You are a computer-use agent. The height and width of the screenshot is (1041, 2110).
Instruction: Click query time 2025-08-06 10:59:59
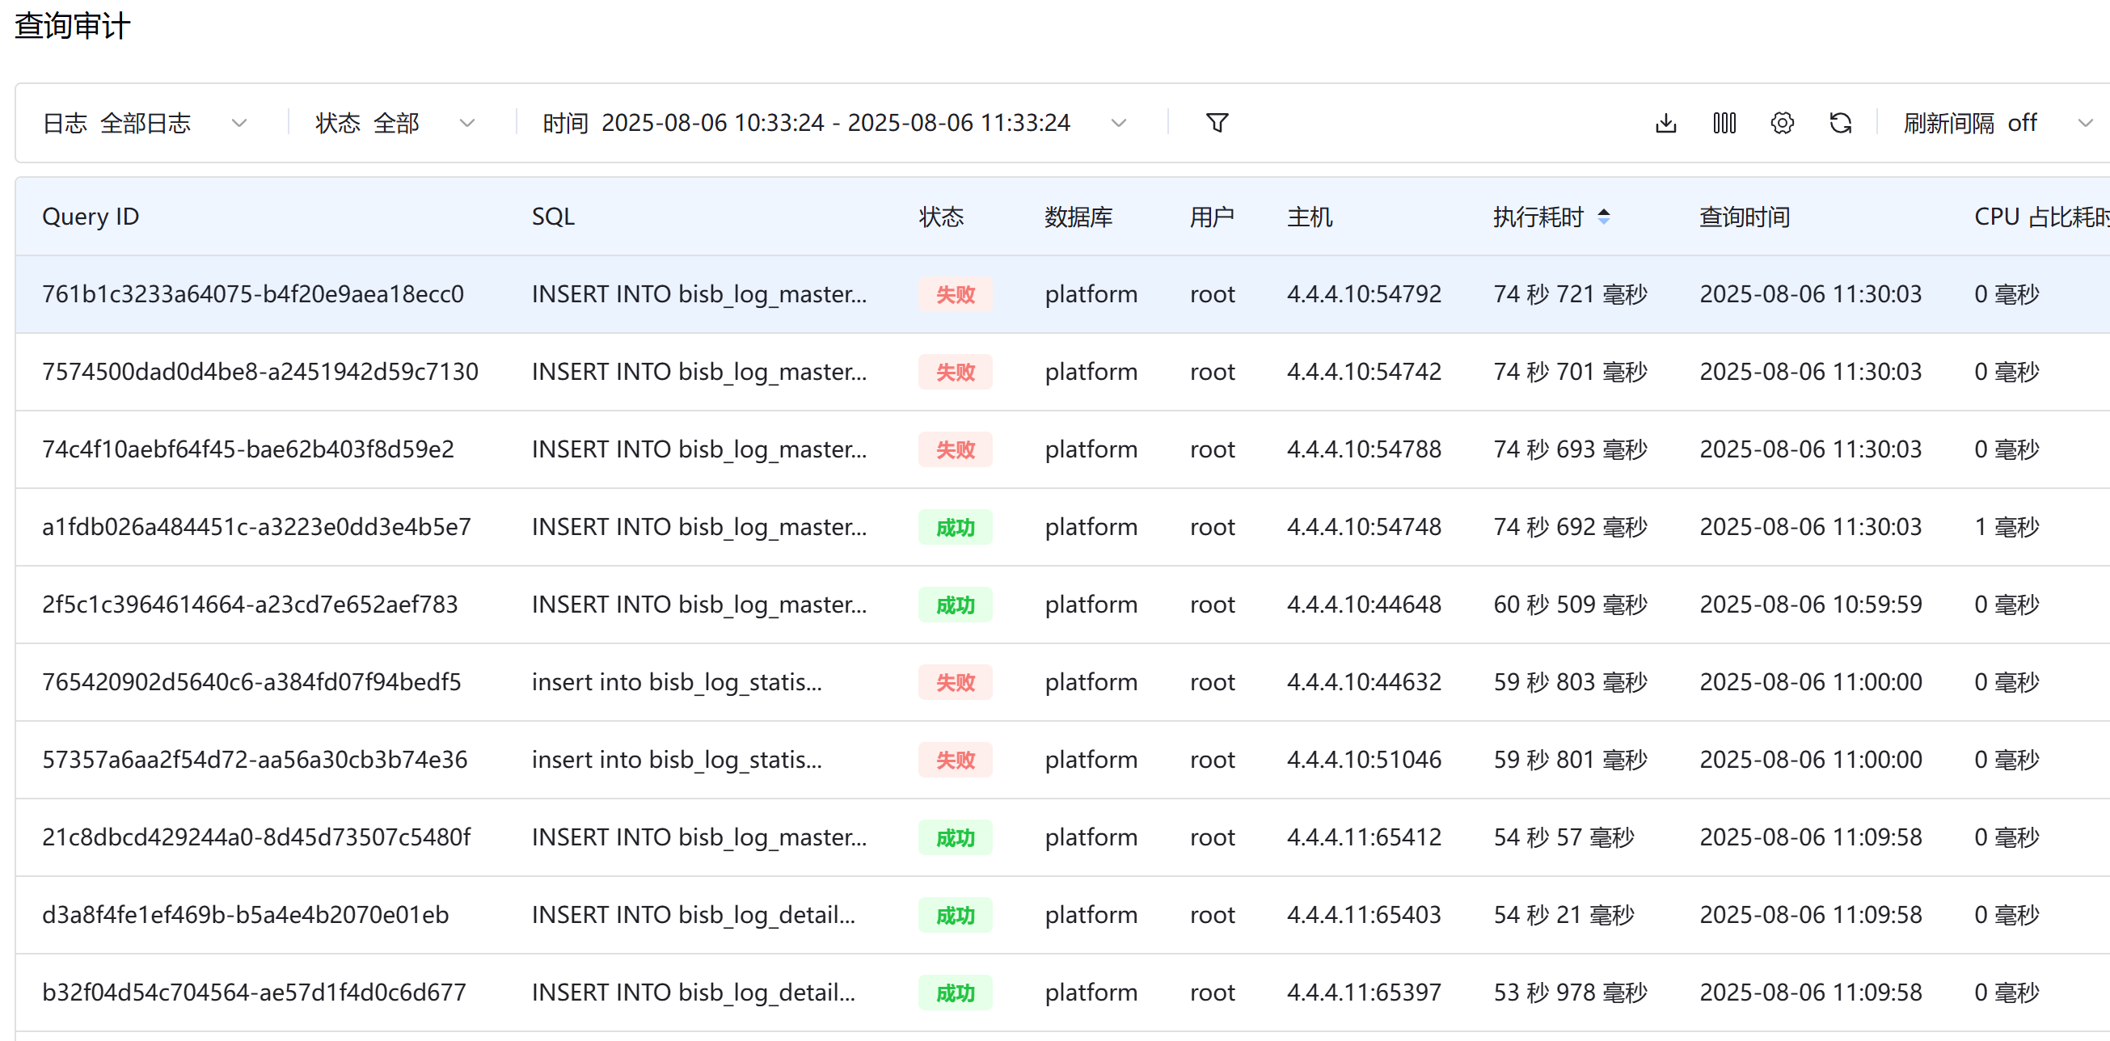pos(1810,605)
